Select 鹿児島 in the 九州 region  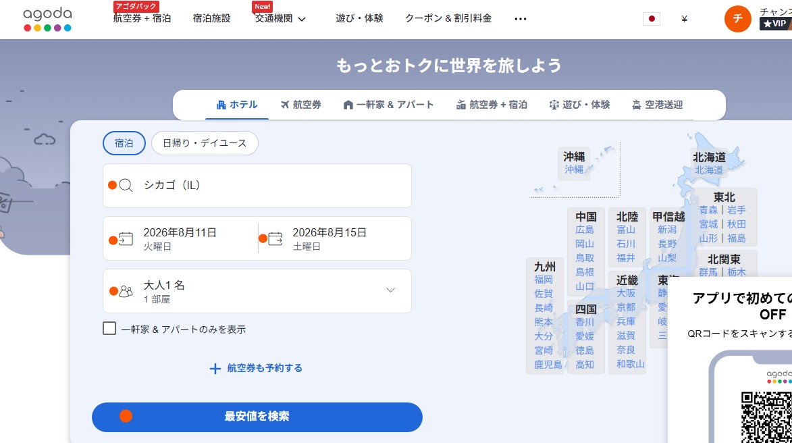[548, 364]
